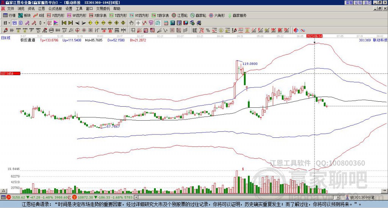Click the 极反通道 indicator name
The width and height of the screenshot is (388, 208).
click(x=28, y=40)
